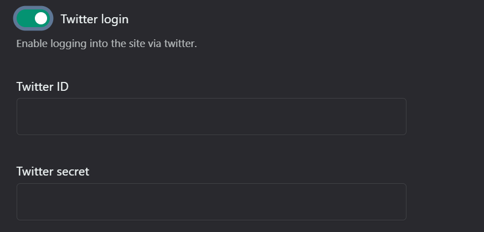Click the white knob of the Twitter login toggle
Image resolution: width=484 pixels, height=232 pixels.
coord(41,18)
